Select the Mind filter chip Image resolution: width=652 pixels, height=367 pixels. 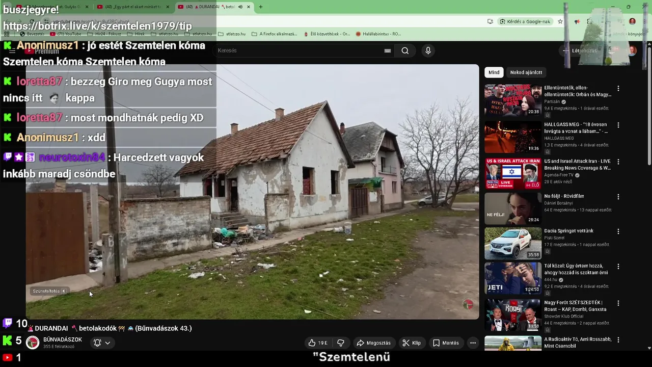click(x=494, y=72)
